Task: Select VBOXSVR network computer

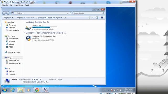Action: coord(12,74)
